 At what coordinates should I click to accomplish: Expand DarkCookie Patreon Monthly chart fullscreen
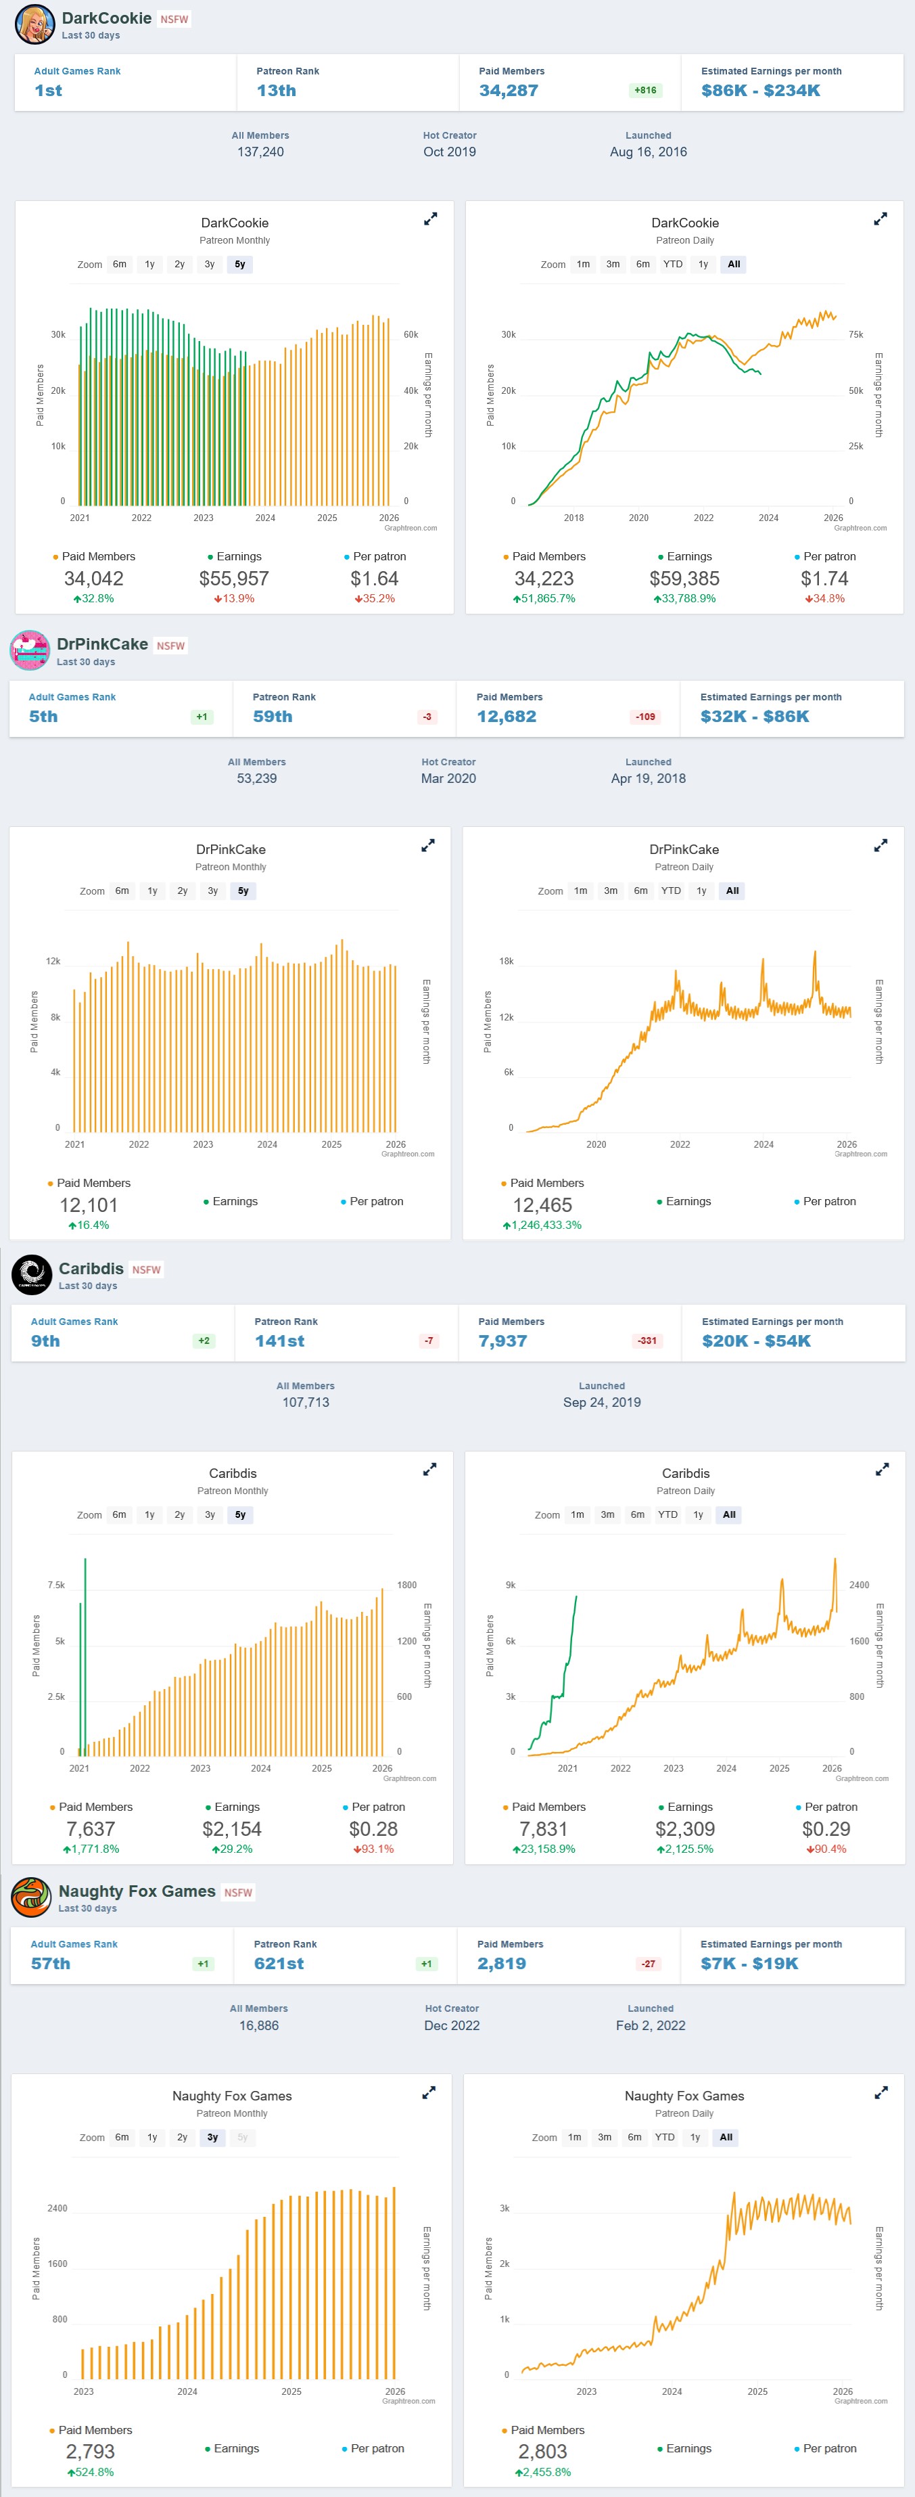tap(431, 219)
